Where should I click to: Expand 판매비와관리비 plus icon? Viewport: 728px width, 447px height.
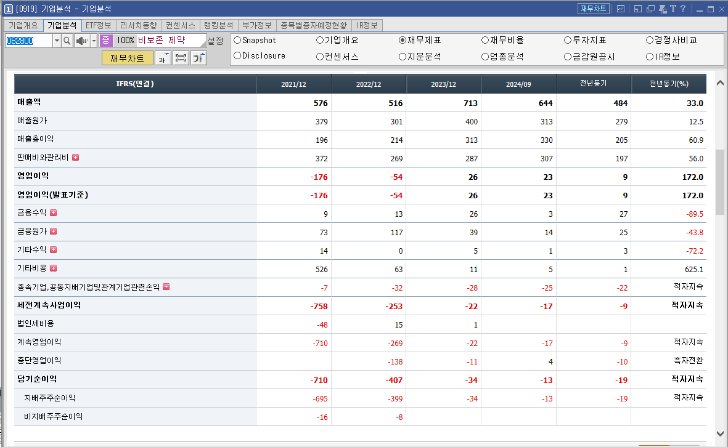click(76, 158)
